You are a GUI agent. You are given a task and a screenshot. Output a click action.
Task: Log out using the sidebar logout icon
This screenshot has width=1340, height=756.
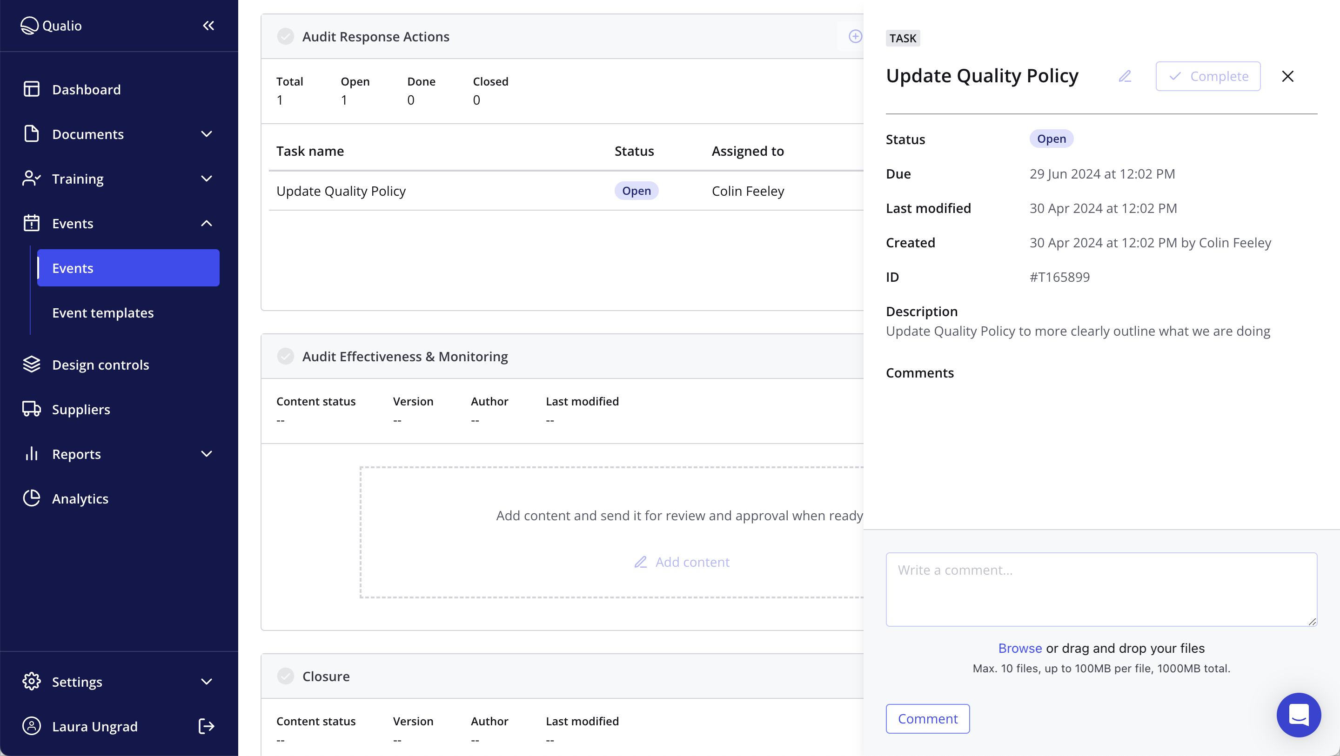[x=206, y=726]
